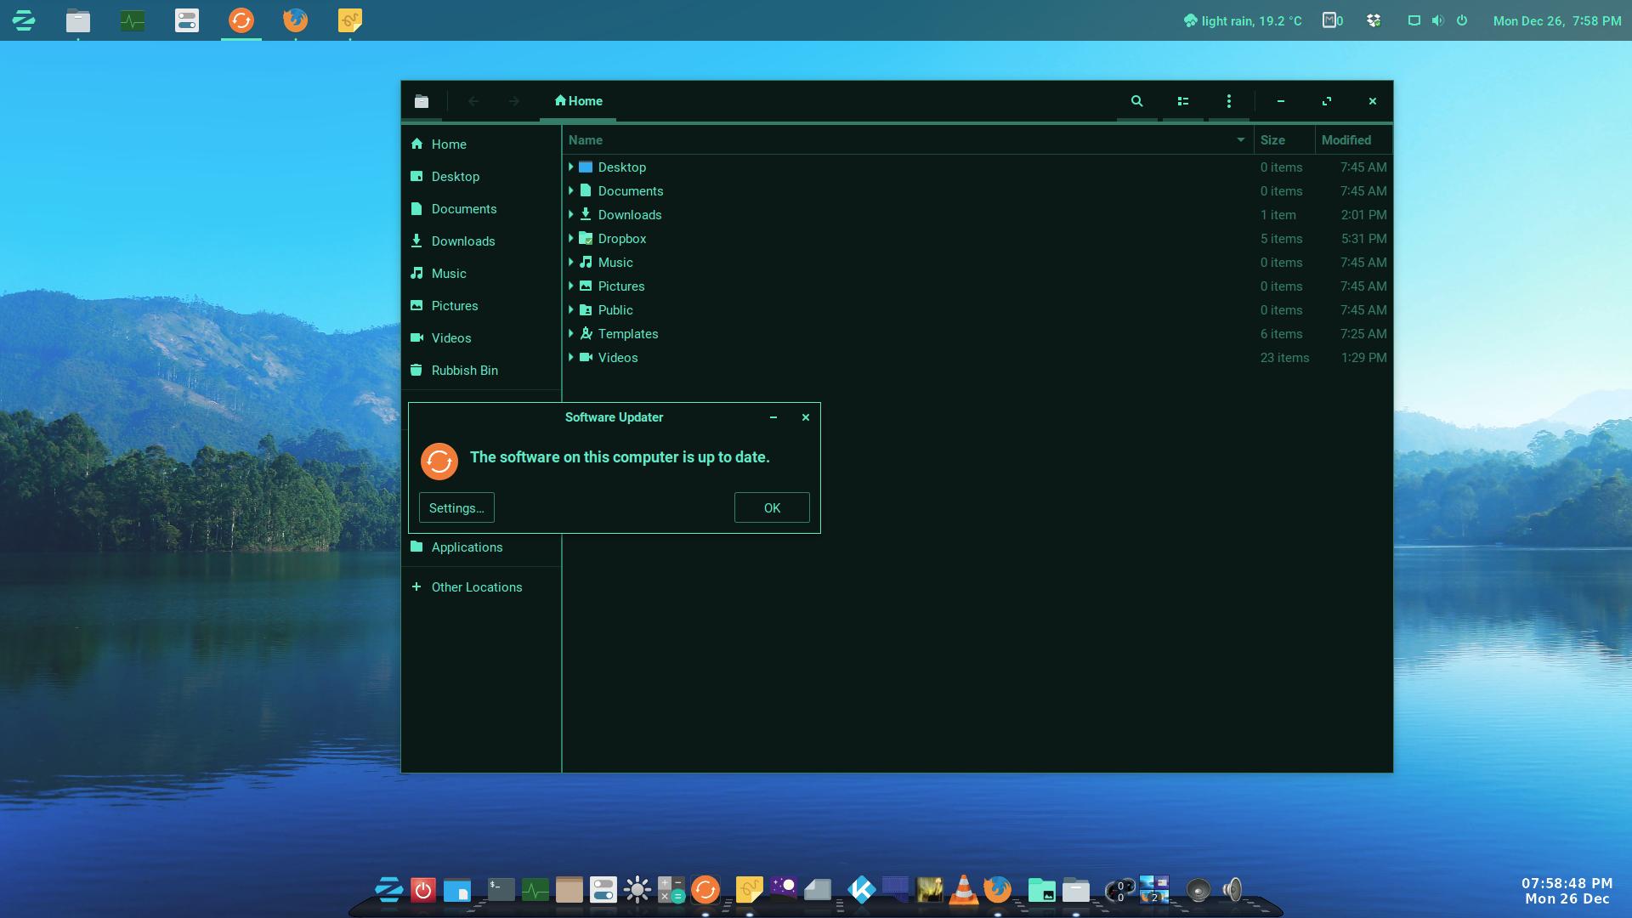
Task: Click the search icon in file manager
Action: click(x=1136, y=101)
